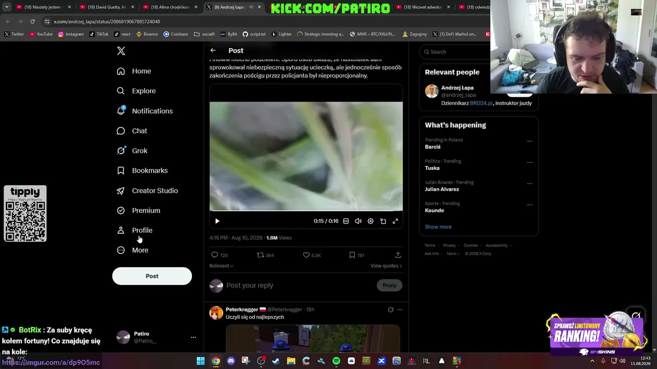Screen dimensions: 657x369
Task: Open Steam from the taskbar
Action: (276, 361)
